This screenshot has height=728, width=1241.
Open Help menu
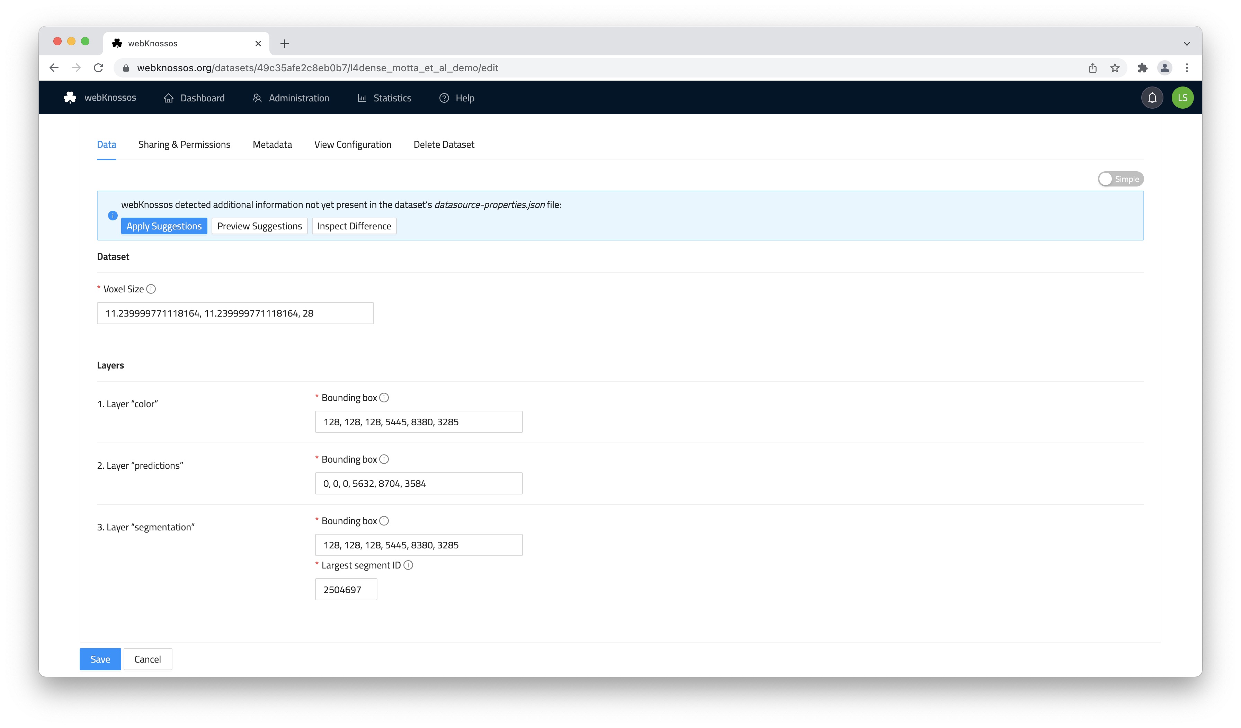pos(456,98)
